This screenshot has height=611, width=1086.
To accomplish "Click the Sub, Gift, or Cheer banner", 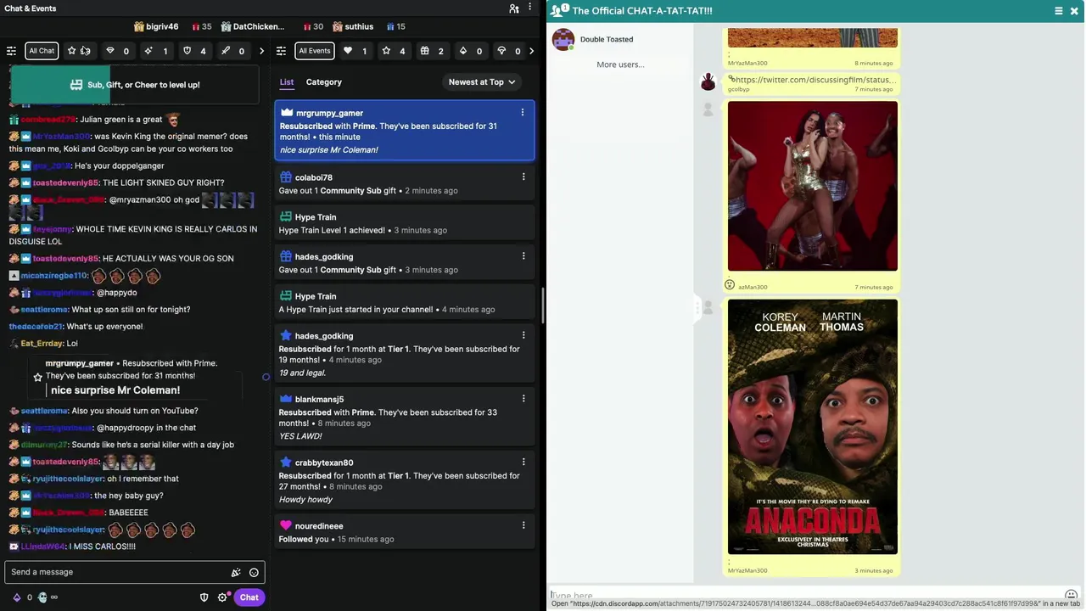I will 134,85.
